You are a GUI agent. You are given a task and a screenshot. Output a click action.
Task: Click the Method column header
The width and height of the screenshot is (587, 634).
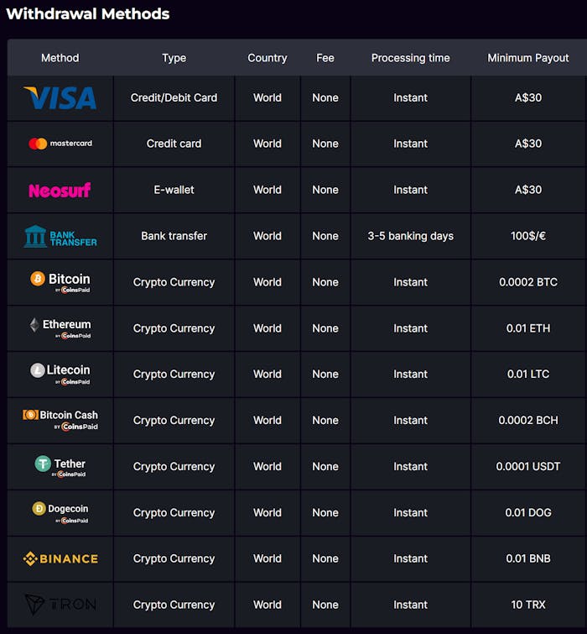(60, 58)
